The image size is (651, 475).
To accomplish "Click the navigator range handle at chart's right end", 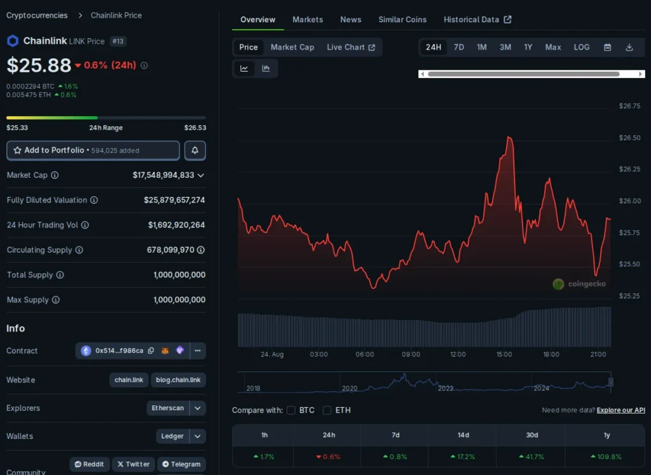I will (611, 382).
